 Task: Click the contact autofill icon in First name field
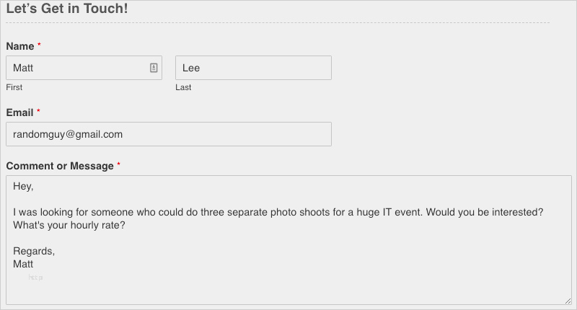pyautogui.click(x=154, y=68)
